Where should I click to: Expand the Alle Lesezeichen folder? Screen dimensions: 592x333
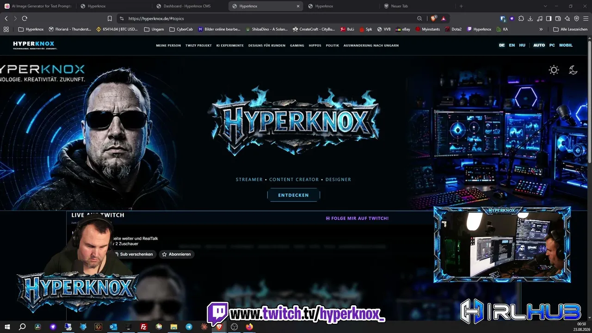tap(570, 29)
